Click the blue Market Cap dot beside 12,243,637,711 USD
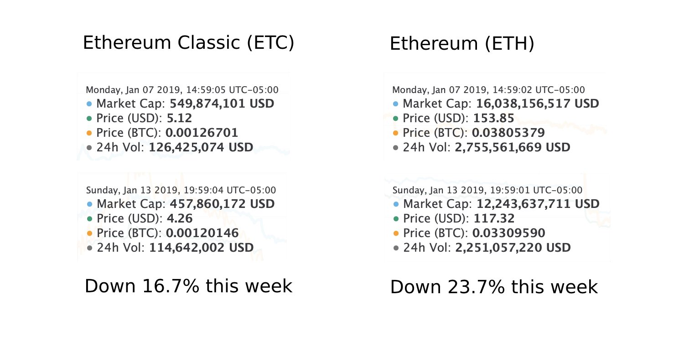The height and width of the screenshot is (342, 684). coord(395,204)
